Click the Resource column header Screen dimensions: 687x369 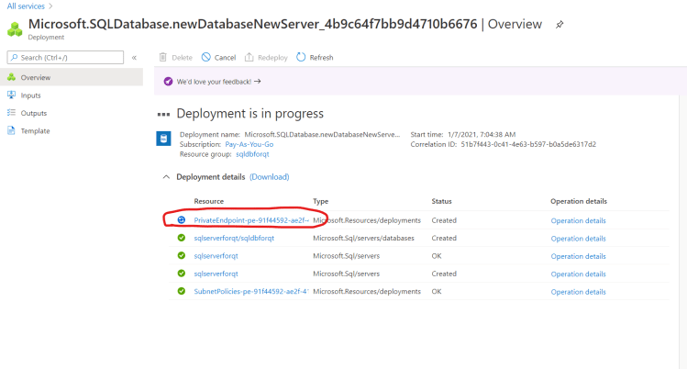coord(208,201)
